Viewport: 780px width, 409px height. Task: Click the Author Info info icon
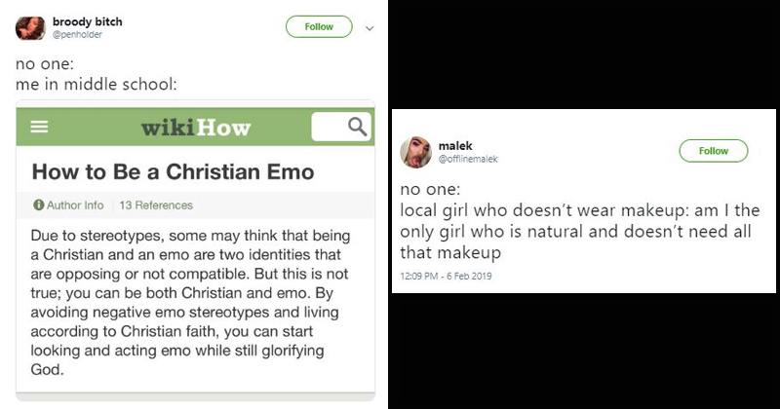[x=38, y=205]
